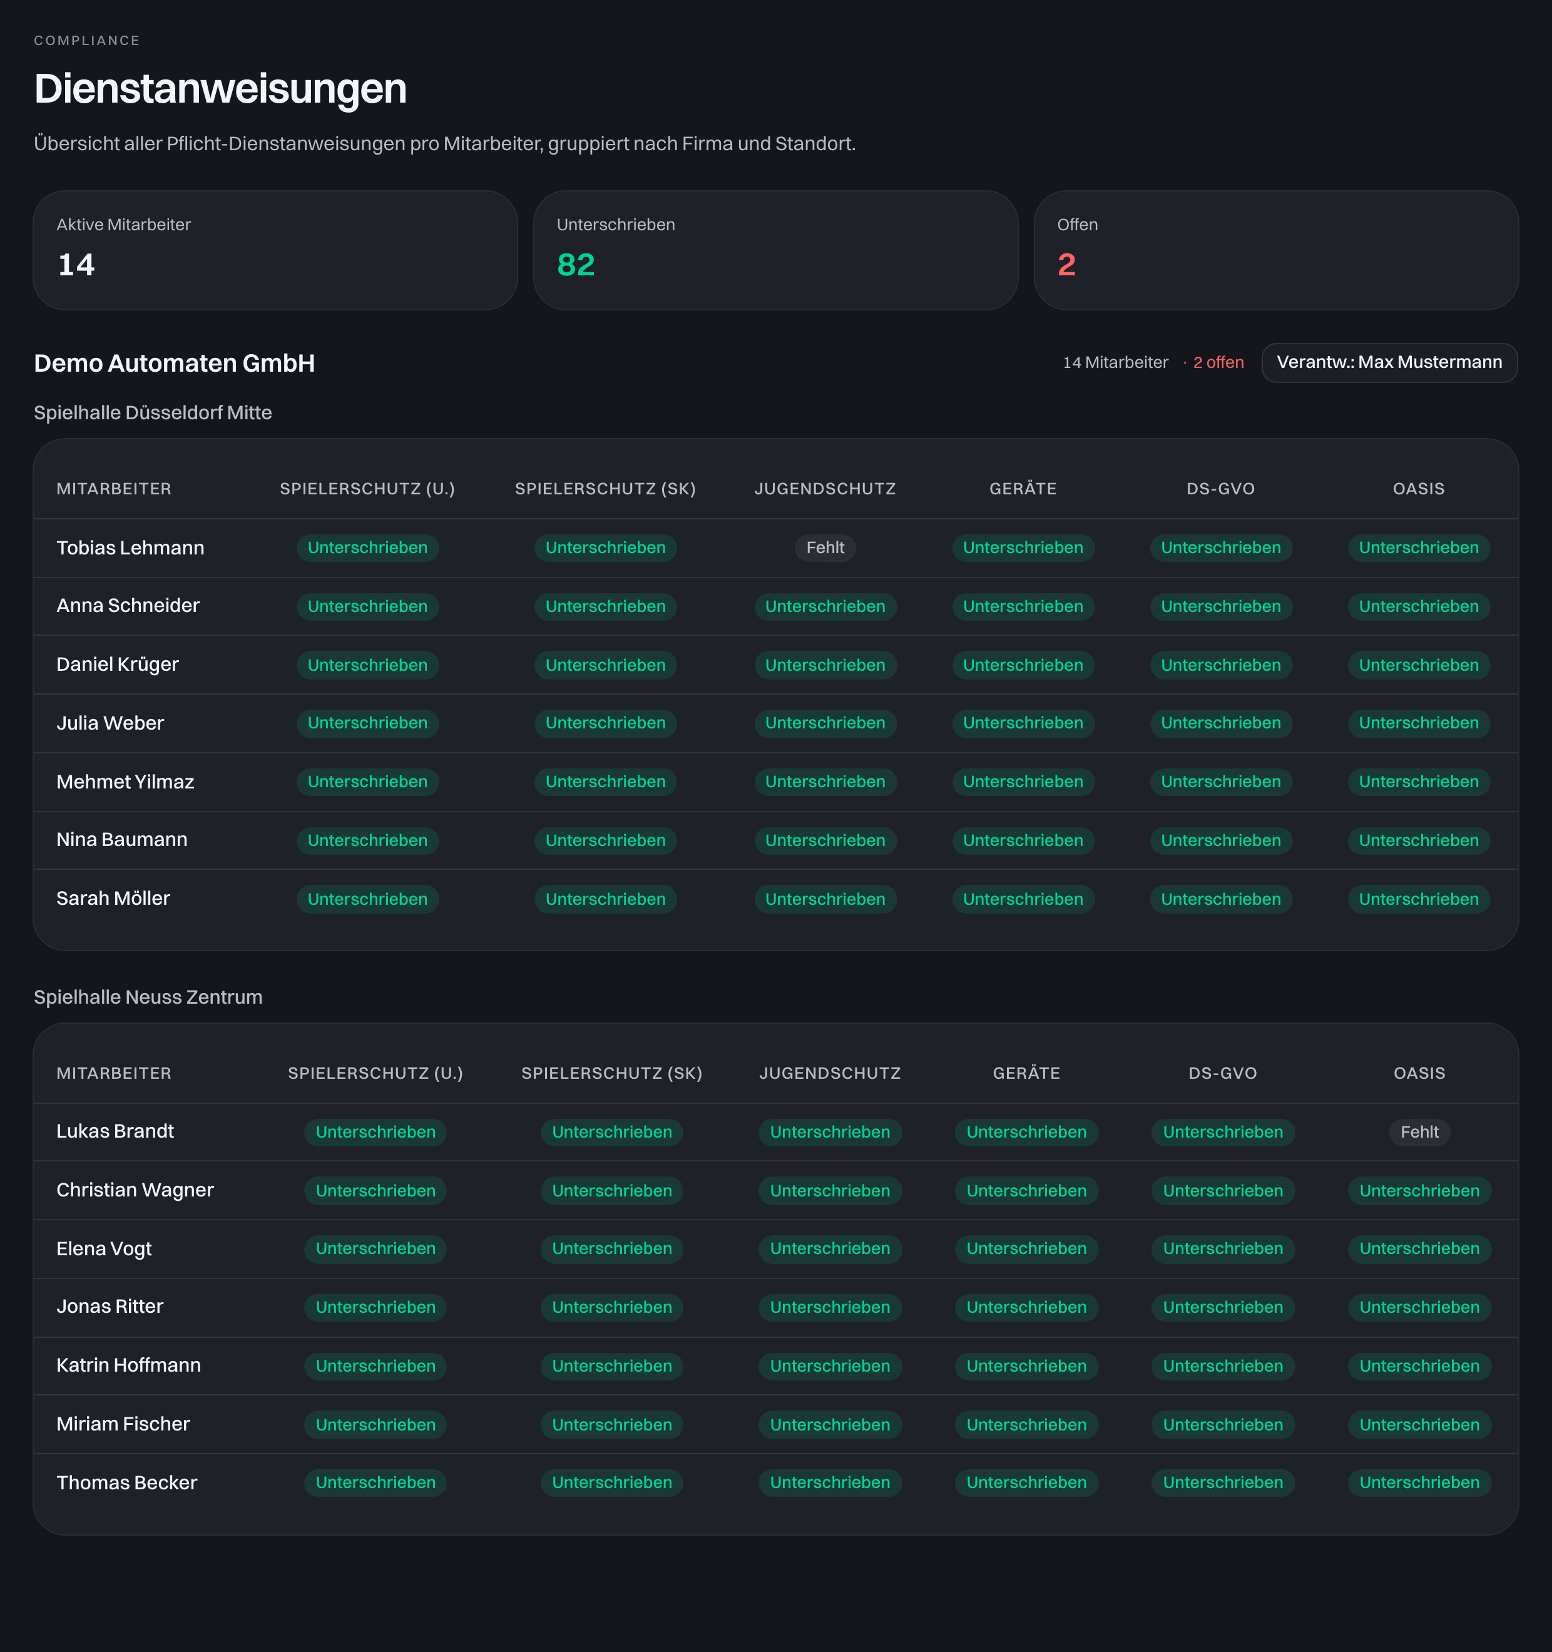Open Daniel Krüger's row
The image size is (1552, 1652).
point(775,665)
